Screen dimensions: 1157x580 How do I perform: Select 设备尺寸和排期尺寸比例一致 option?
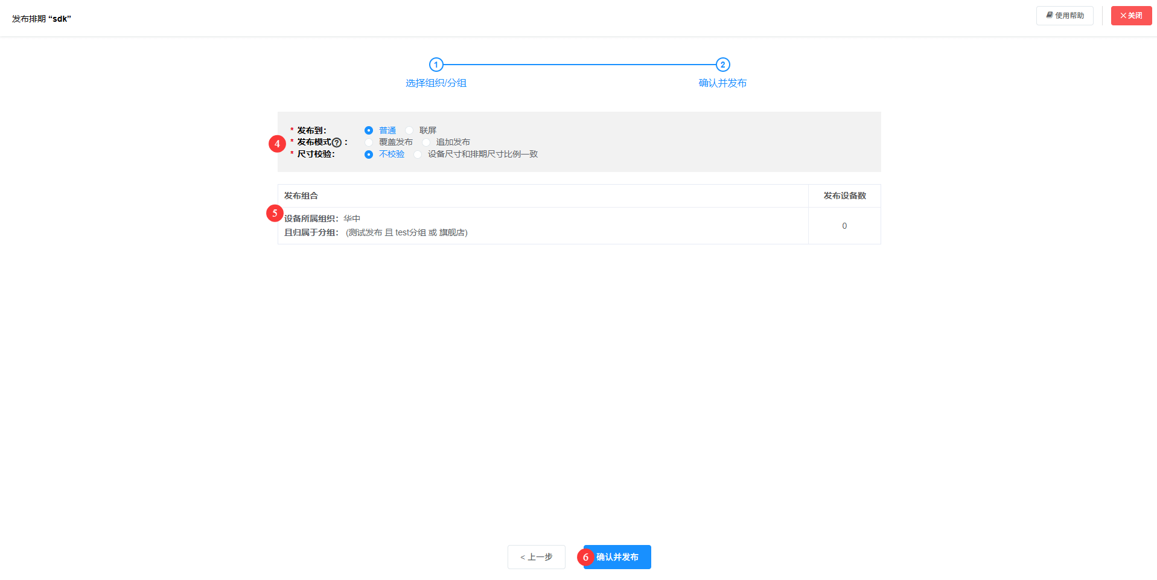[x=418, y=155]
